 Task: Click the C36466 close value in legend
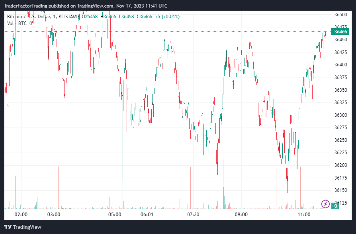(145, 17)
